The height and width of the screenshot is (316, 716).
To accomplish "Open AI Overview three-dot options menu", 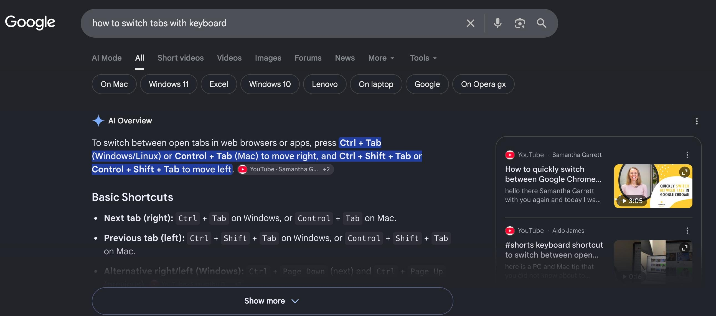I will click(697, 121).
